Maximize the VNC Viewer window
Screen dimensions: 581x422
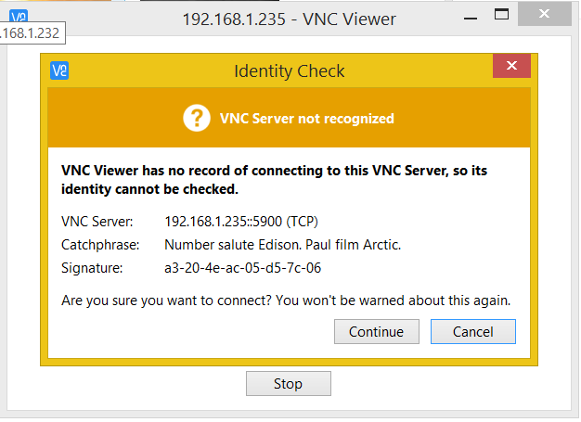(501, 15)
